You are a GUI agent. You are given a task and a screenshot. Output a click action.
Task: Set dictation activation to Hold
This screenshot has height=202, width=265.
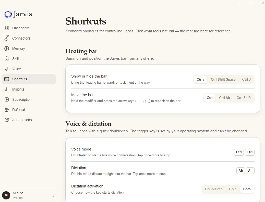coord(233,189)
